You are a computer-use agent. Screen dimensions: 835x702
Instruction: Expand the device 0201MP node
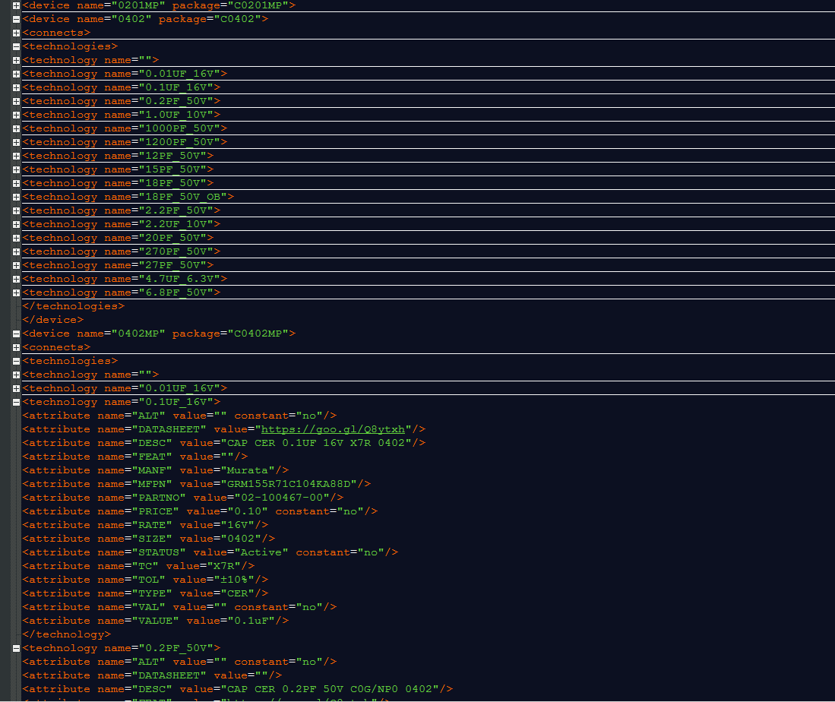tap(16, 5)
